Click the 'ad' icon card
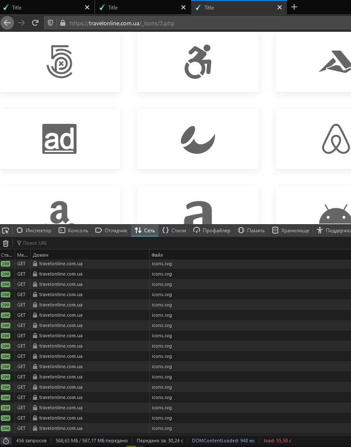This screenshot has height=447, width=351. tap(59, 139)
